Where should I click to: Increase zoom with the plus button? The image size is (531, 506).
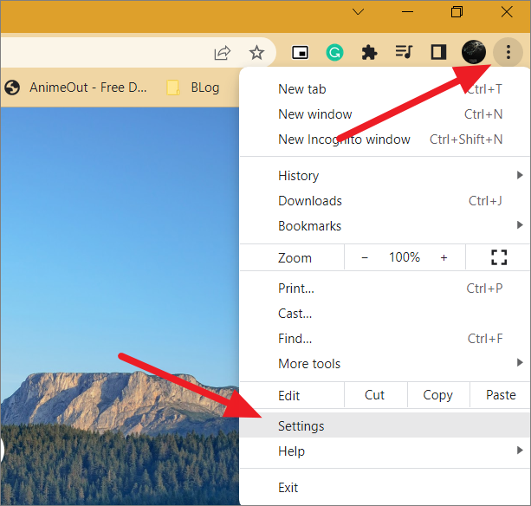444,257
